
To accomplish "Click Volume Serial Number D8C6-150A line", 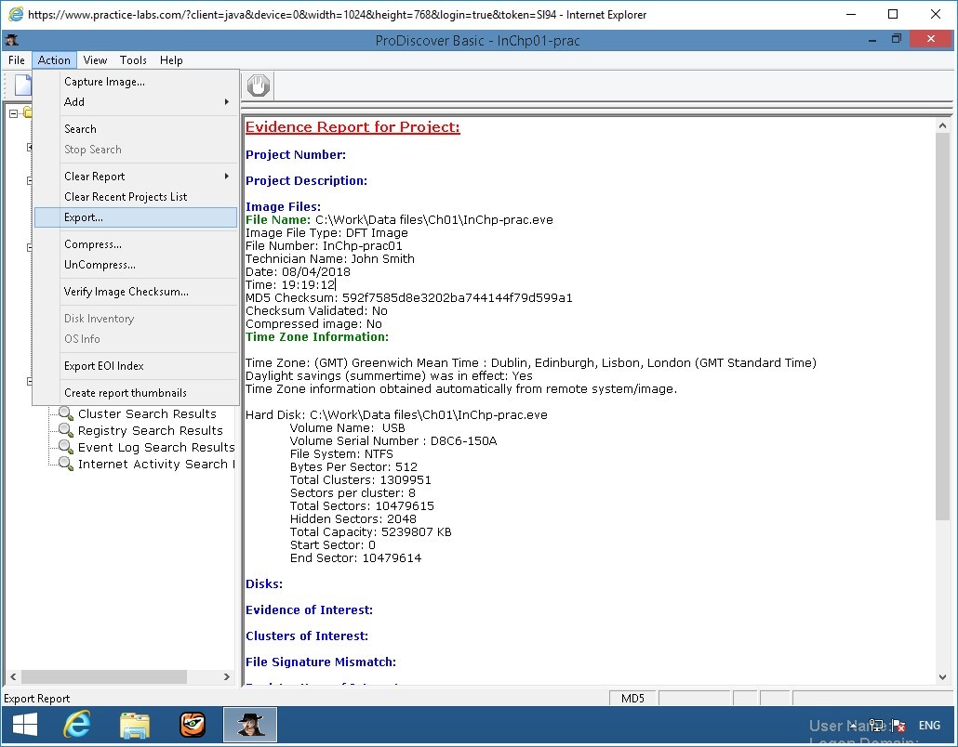I will (x=393, y=440).
